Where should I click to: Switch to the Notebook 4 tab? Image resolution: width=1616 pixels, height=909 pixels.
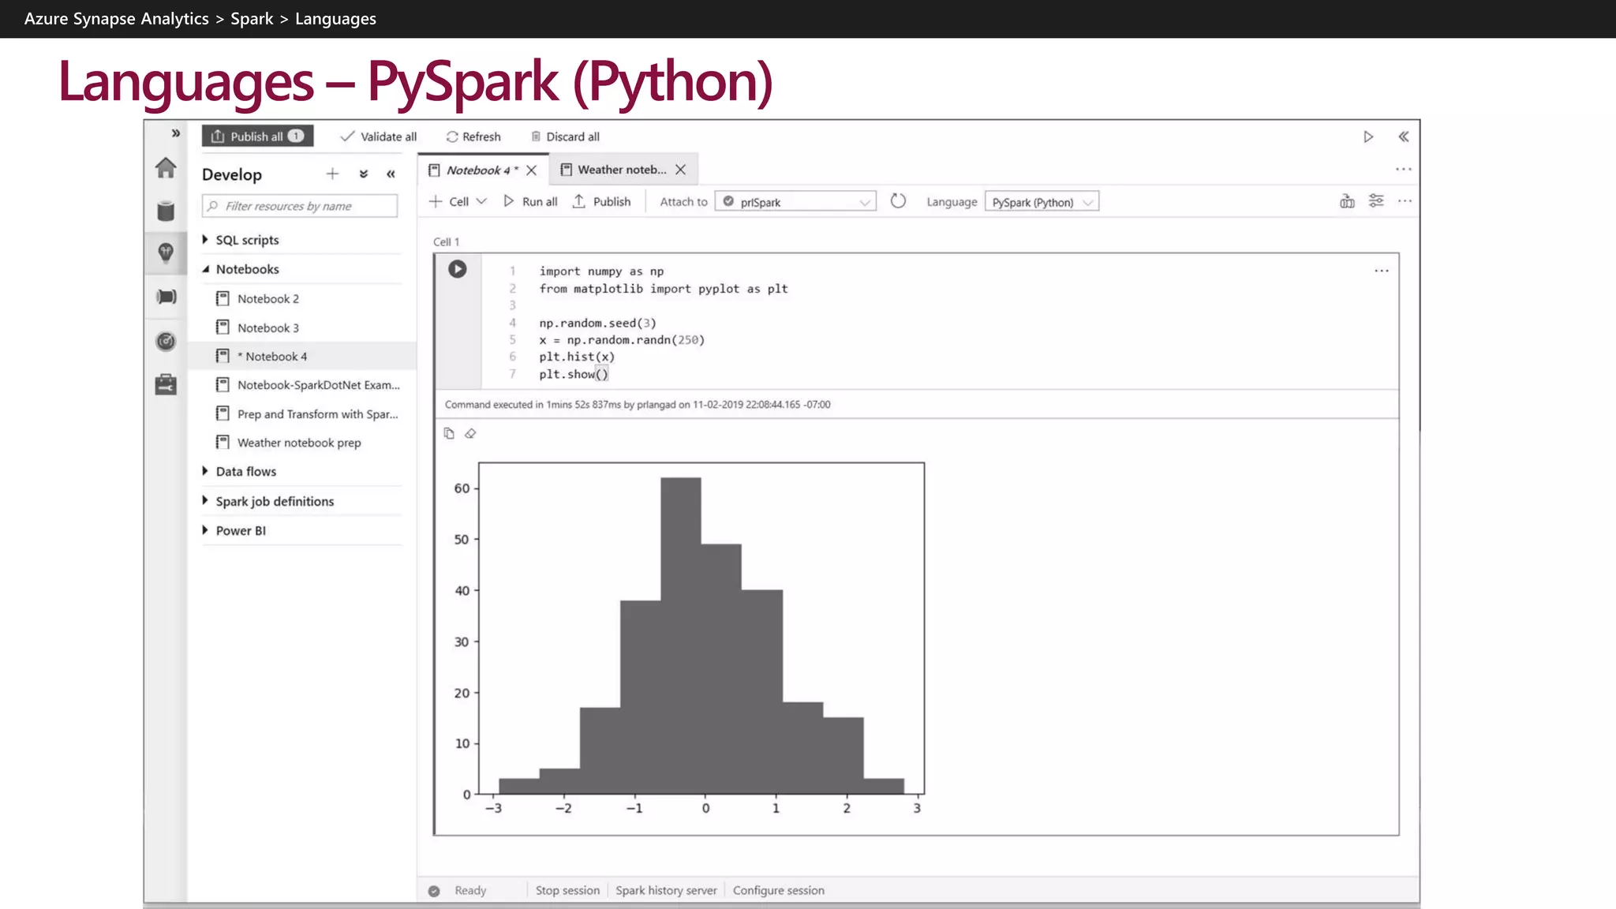pyautogui.click(x=482, y=170)
